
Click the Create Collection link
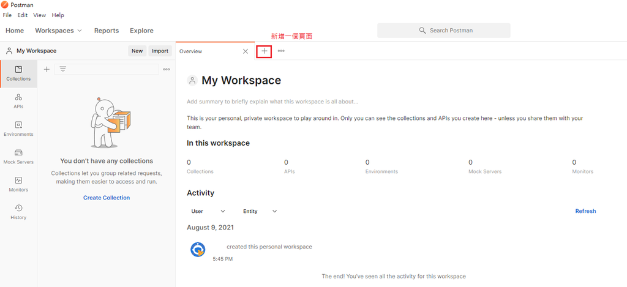click(107, 198)
